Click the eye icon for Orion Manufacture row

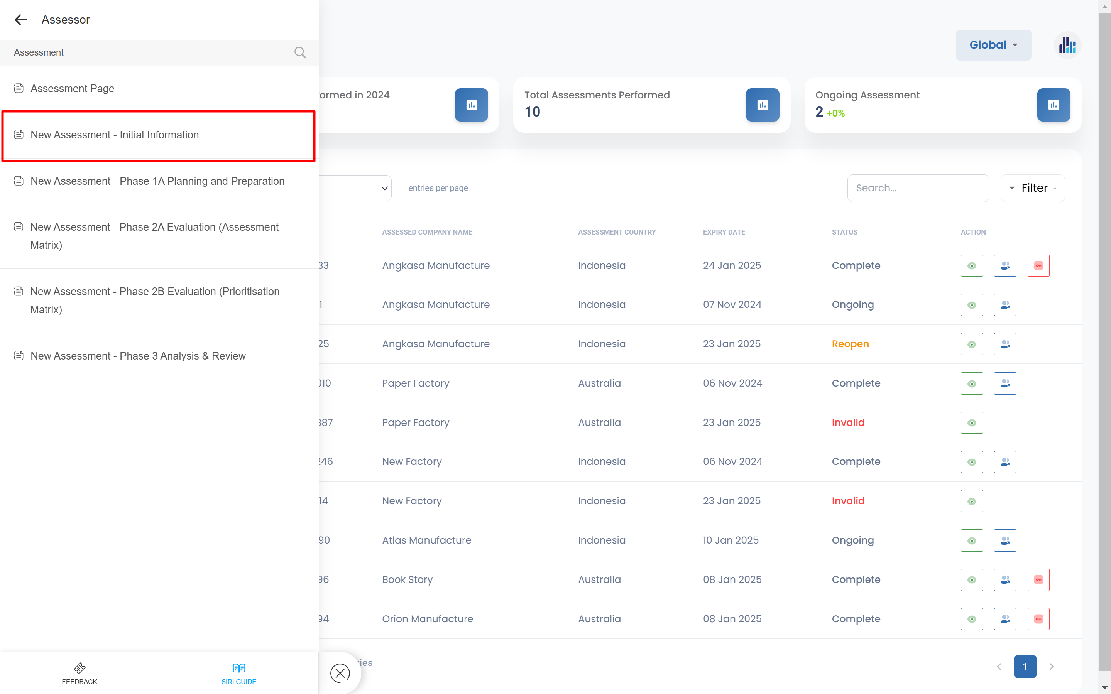[x=971, y=619]
